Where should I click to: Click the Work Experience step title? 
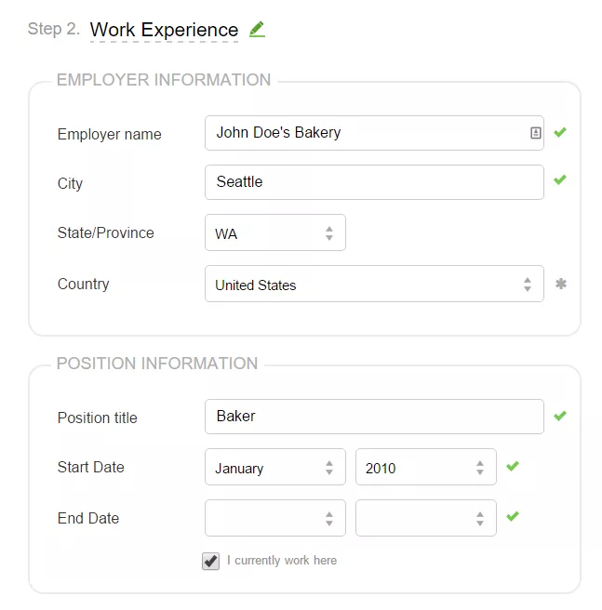coord(164,30)
